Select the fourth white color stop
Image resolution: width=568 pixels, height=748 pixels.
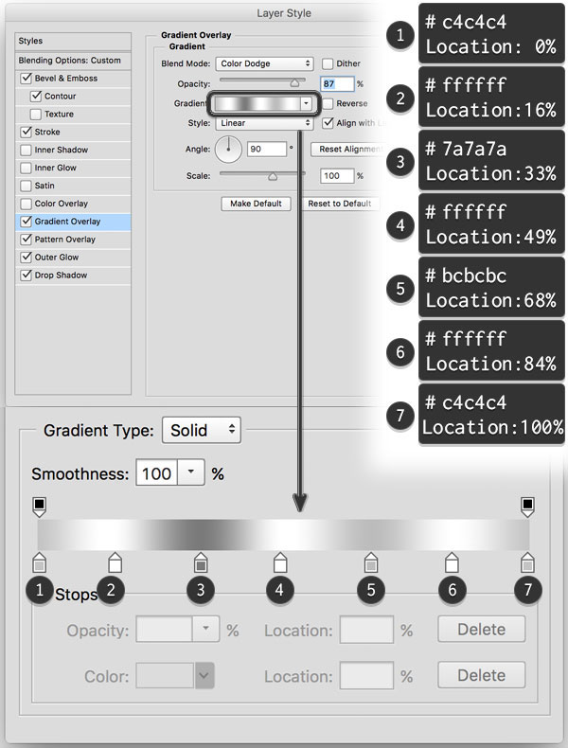280,562
